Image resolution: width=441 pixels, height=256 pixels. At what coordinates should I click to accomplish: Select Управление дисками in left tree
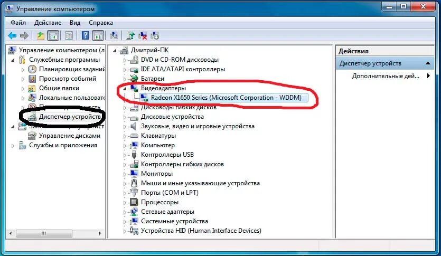pos(70,136)
